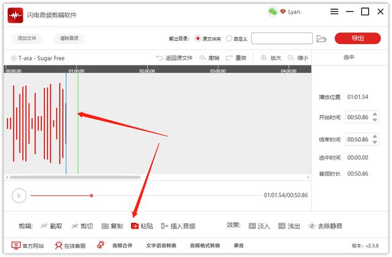Increase 开始时间 with the up arrow
Image resolution: width=392 pixels, height=257 pixels.
pyautogui.click(x=374, y=114)
